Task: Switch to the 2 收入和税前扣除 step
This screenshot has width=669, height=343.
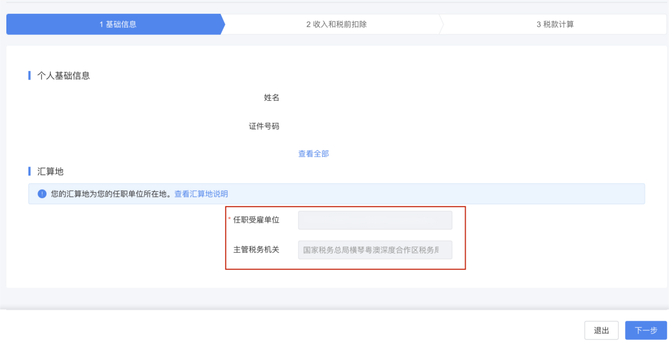Action: tap(336, 24)
